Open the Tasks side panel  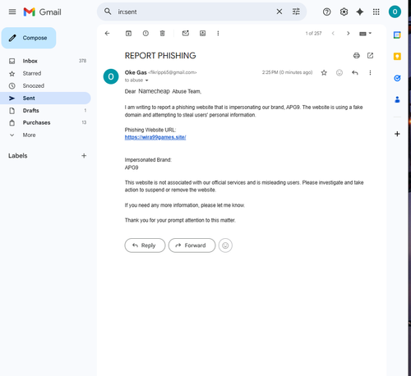point(397,78)
